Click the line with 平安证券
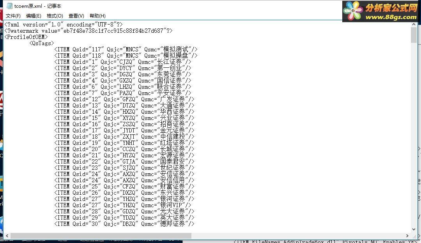The image size is (421, 243). point(123,93)
